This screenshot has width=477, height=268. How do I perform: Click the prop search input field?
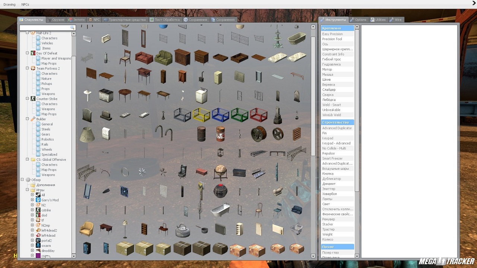click(45, 28)
